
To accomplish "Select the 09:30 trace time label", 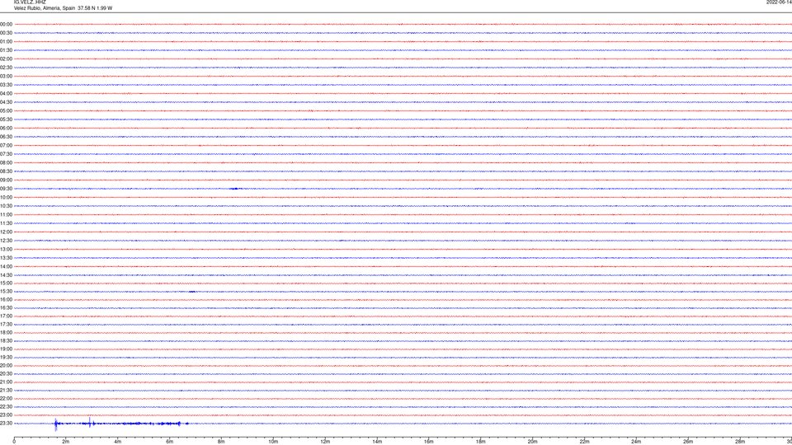I will 6,189.
